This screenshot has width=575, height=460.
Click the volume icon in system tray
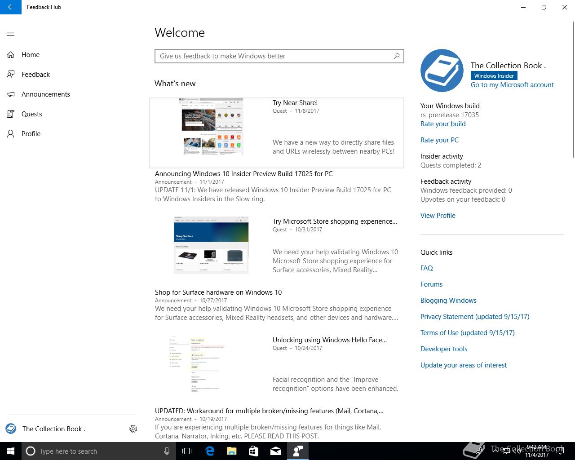pyautogui.click(x=517, y=451)
